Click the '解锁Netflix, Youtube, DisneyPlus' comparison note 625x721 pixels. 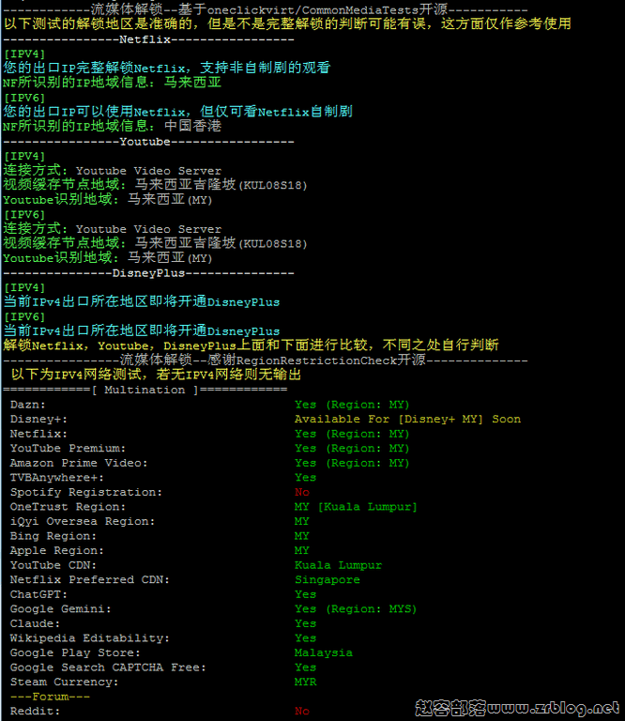pyautogui.click(x=251, y=345)
